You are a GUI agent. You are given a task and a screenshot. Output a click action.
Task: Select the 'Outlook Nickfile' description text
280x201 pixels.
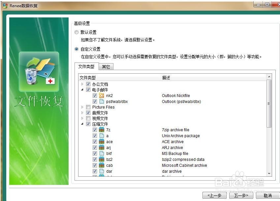click(x=176, y=95)
